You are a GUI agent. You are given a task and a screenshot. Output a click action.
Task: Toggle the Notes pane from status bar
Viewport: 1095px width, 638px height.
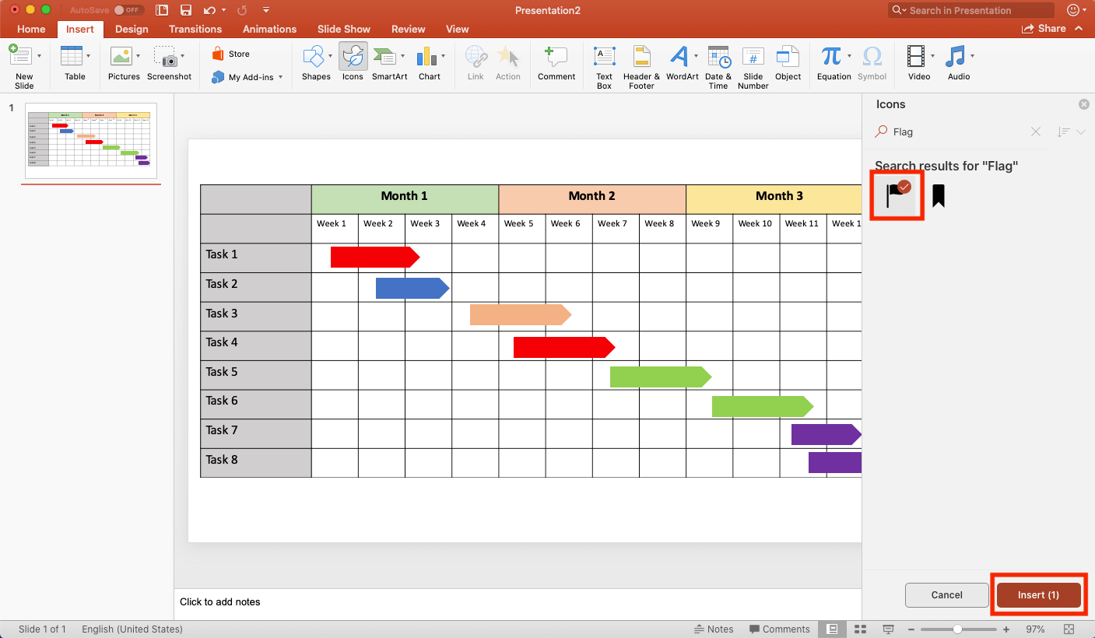[x=714, y=629]
